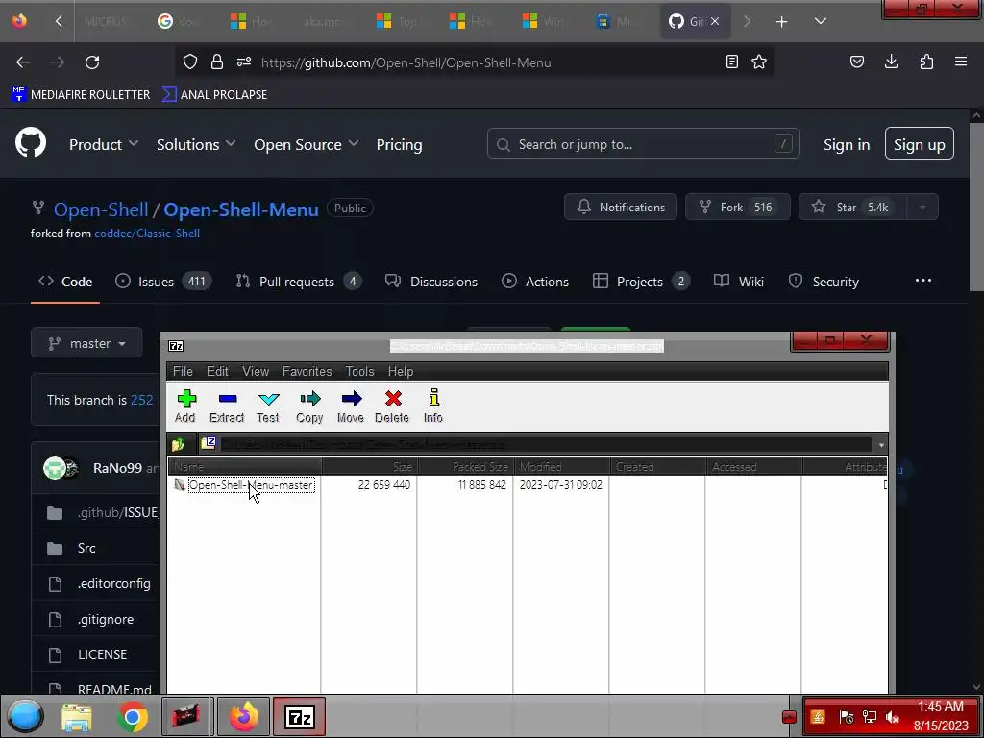This screenshot has height=738, width=984.
Task: Open the Pricing page link
Action: (x=399, y=145)
